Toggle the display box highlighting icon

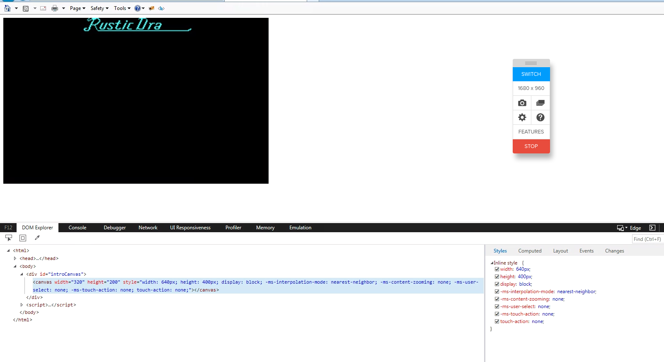(23, 238)
